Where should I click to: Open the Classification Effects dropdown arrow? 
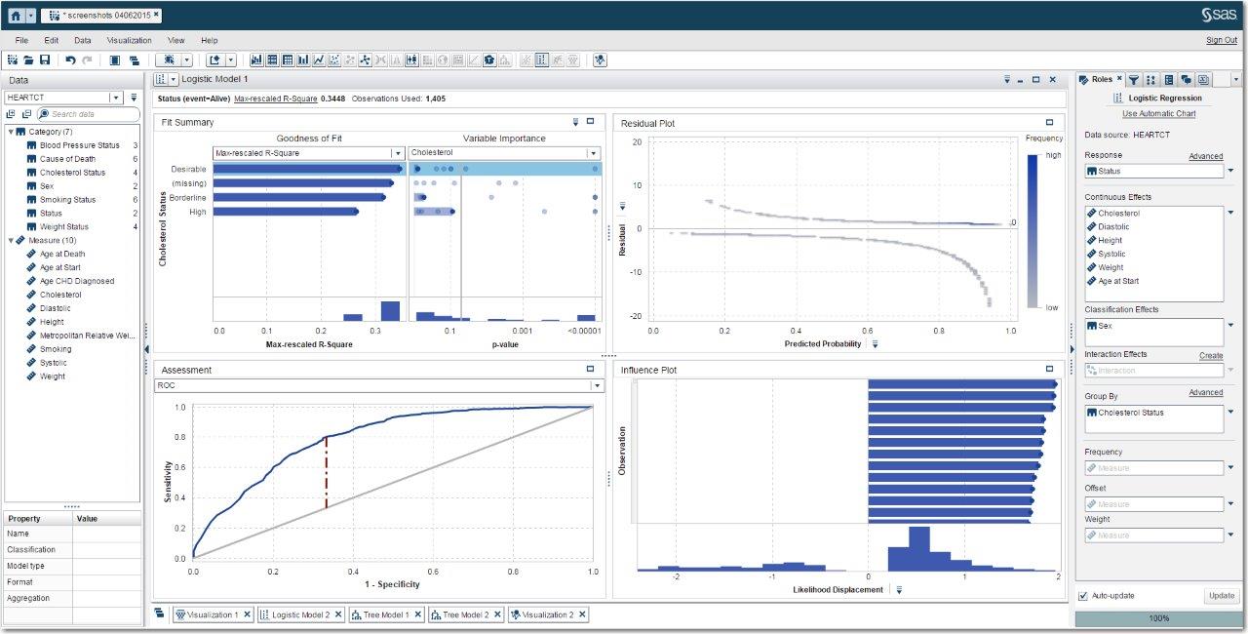tap(1230, 326)
